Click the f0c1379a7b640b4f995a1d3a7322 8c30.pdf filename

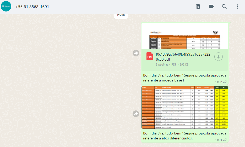click(183, 56)
